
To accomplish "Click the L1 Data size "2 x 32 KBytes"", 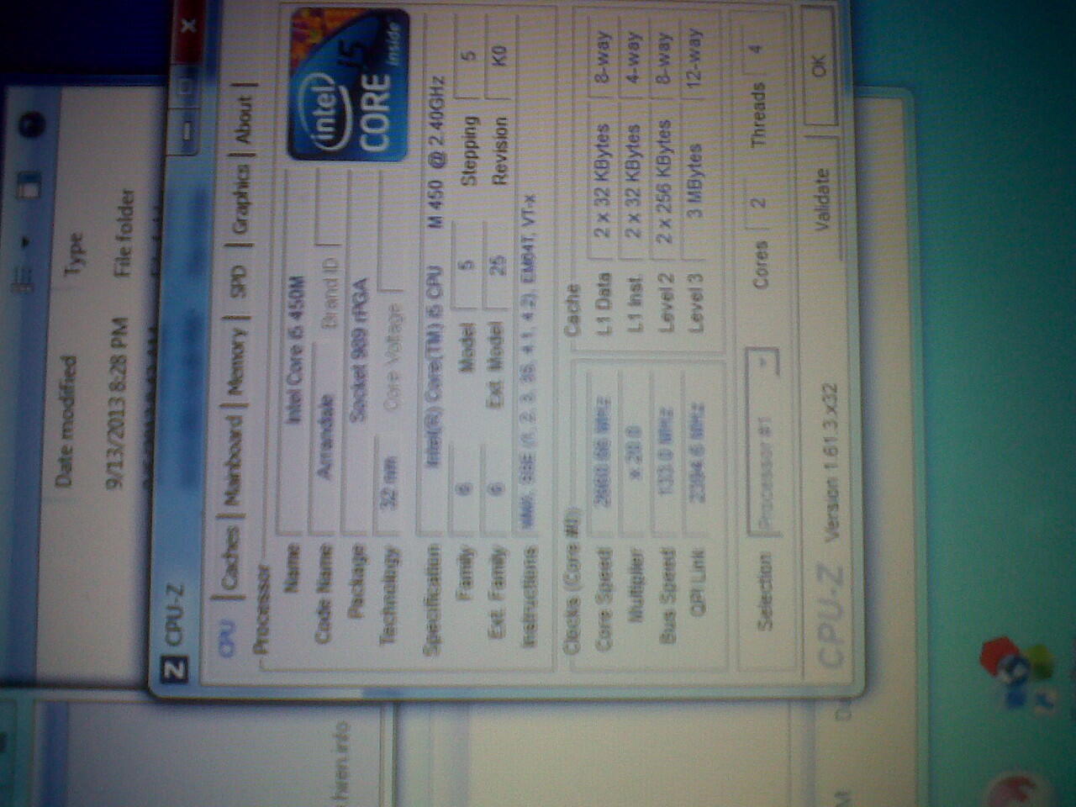I will (x=604, y=180).
